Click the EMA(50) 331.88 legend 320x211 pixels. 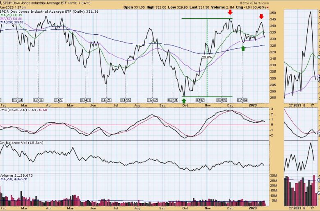pos(11,19)
